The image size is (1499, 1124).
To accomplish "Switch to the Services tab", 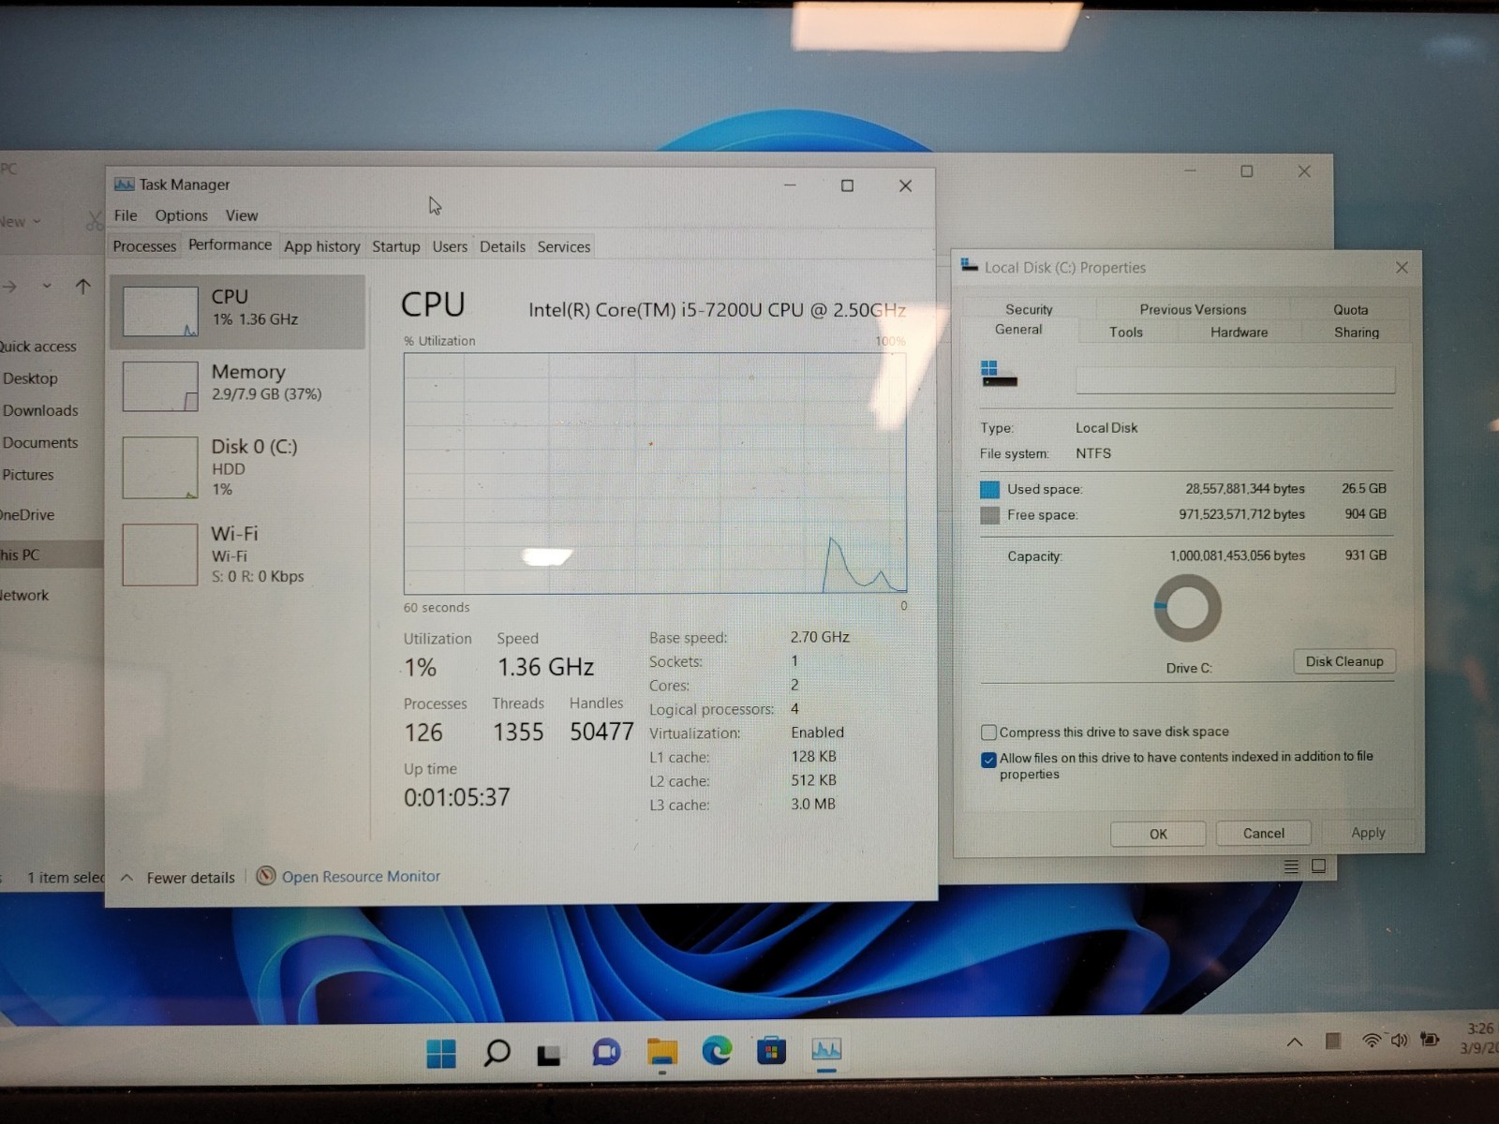I will [564, 246].
